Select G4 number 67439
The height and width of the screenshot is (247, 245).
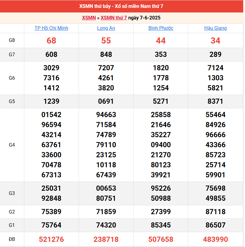(106, 175)
